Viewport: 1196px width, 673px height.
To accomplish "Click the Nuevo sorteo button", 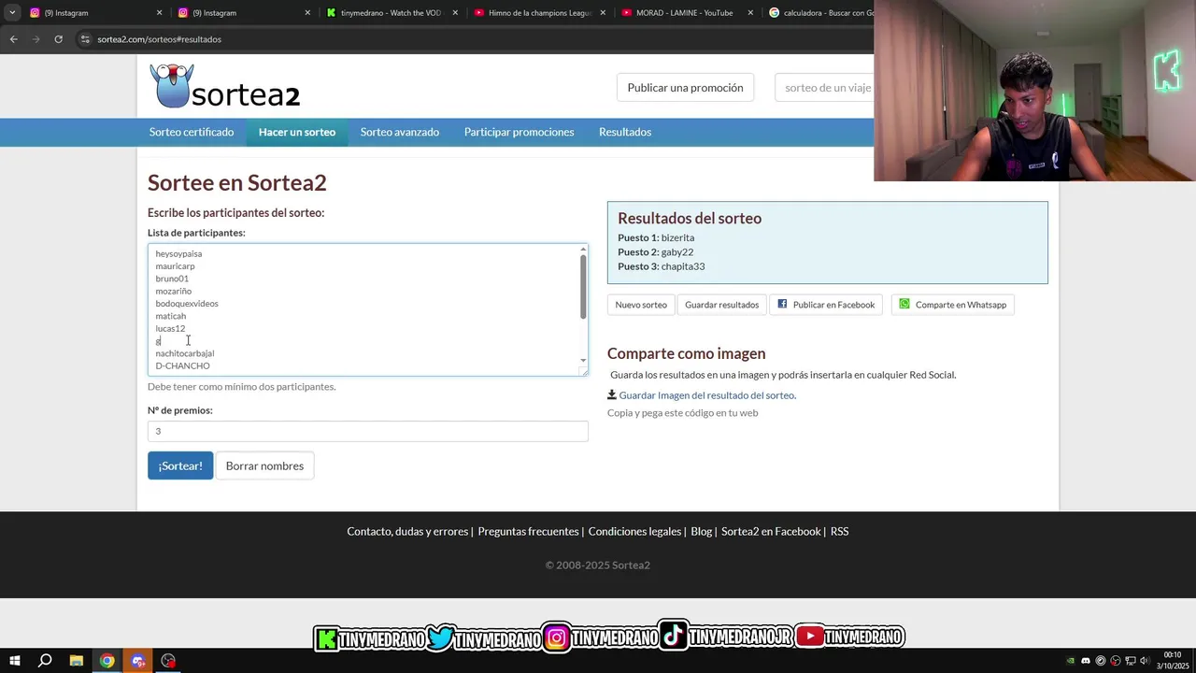I will coord(641,305).
